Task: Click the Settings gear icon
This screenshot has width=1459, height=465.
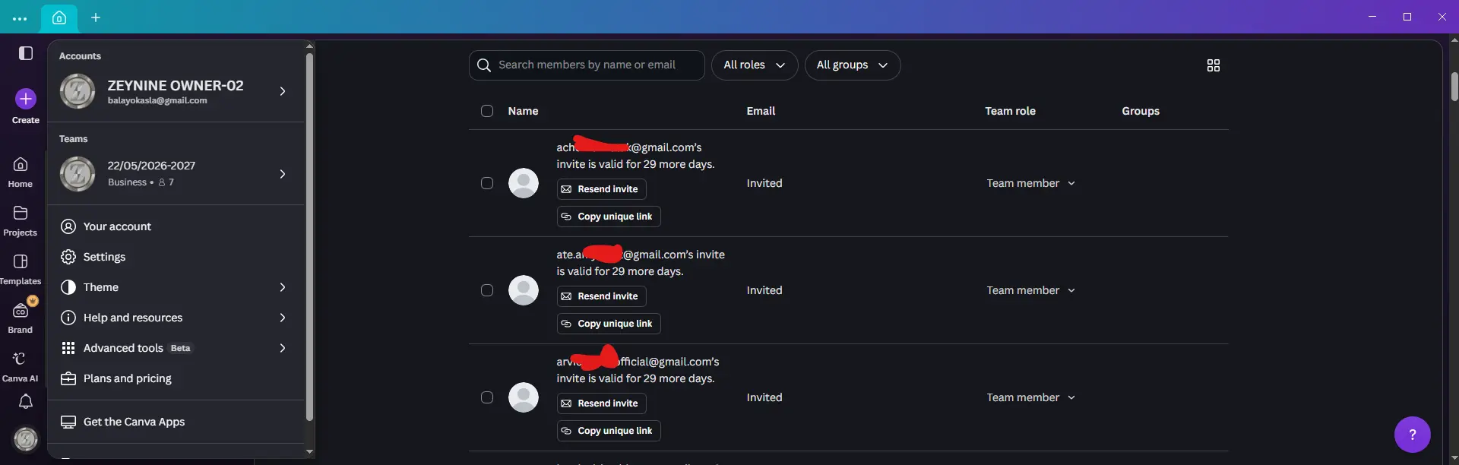Action: (68, 257)
